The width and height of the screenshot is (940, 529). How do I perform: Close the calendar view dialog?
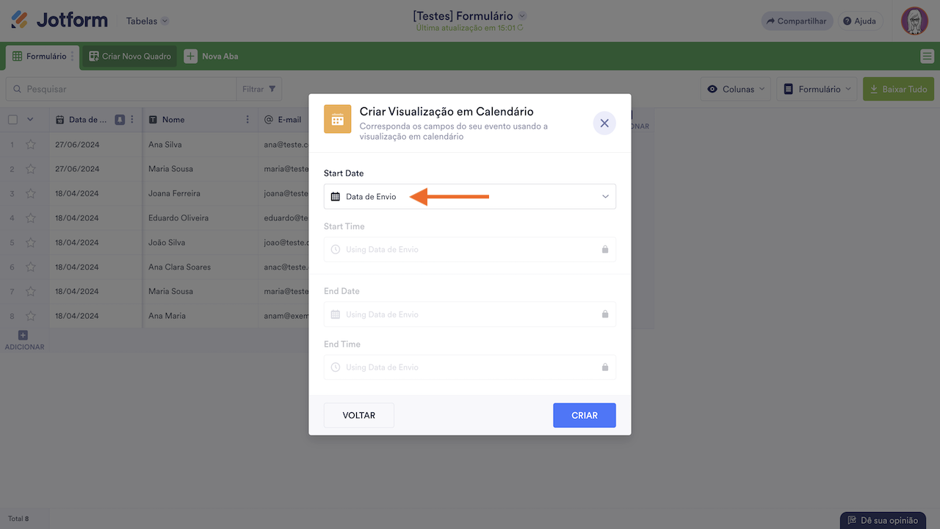click(x=604, y=123)
